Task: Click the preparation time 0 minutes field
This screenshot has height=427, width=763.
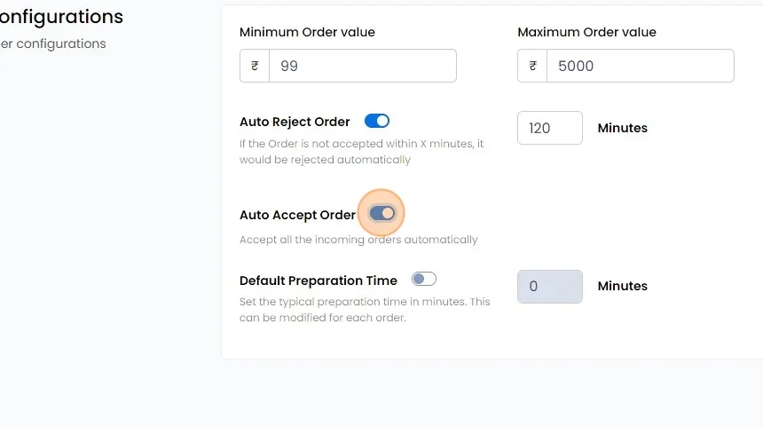Action: point(549,286)
